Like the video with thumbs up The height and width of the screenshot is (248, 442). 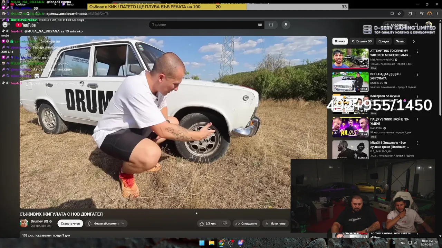coord(208,224)
